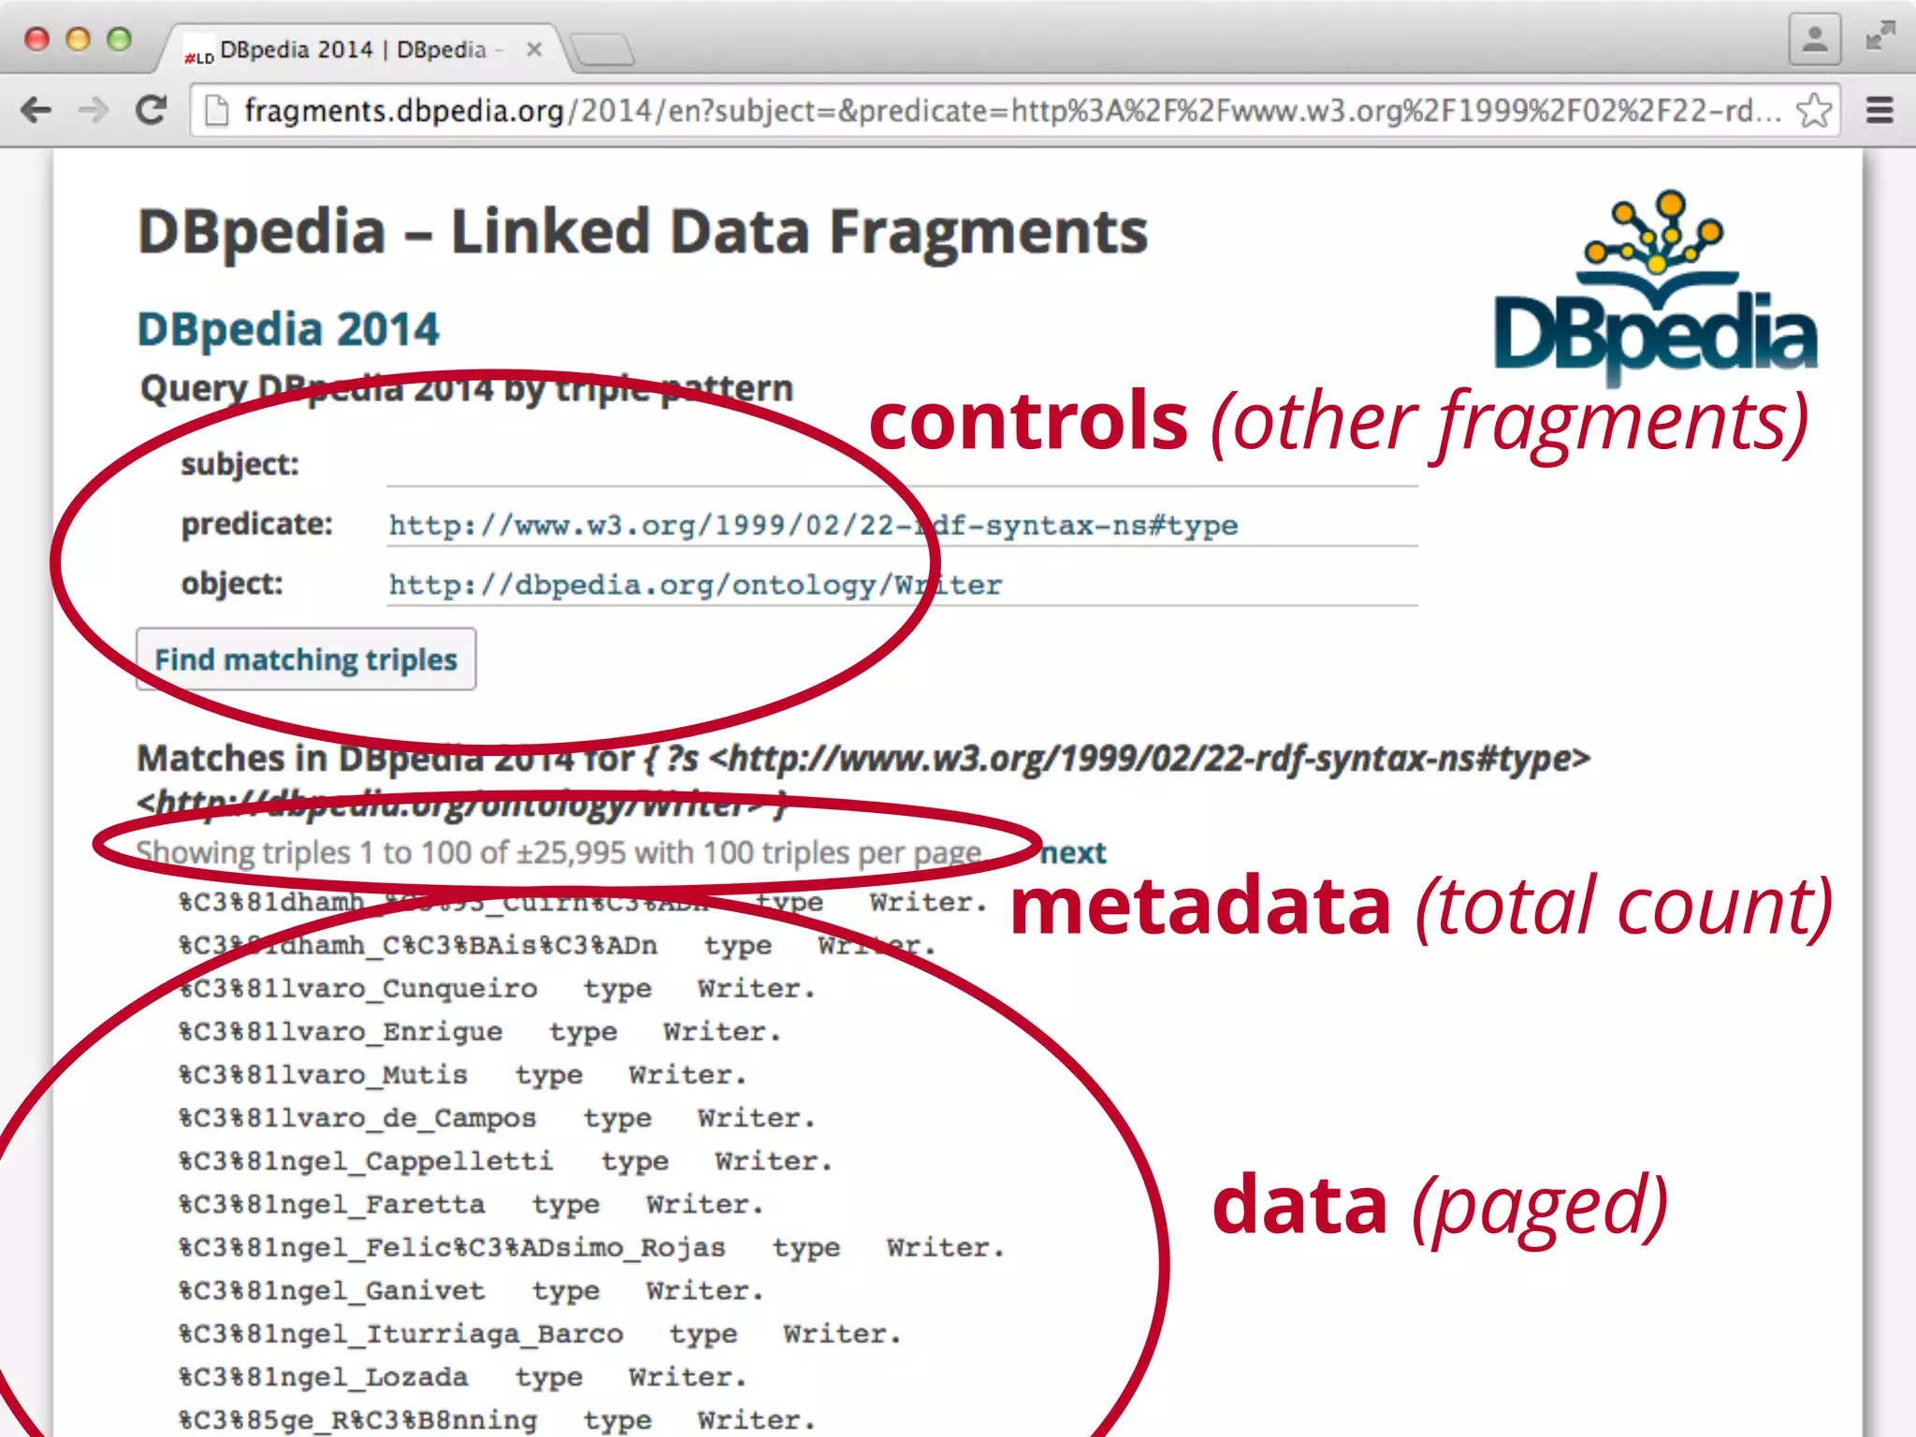
Task: Open the Chrome hamburger menu
Action: coord(1880,110)
